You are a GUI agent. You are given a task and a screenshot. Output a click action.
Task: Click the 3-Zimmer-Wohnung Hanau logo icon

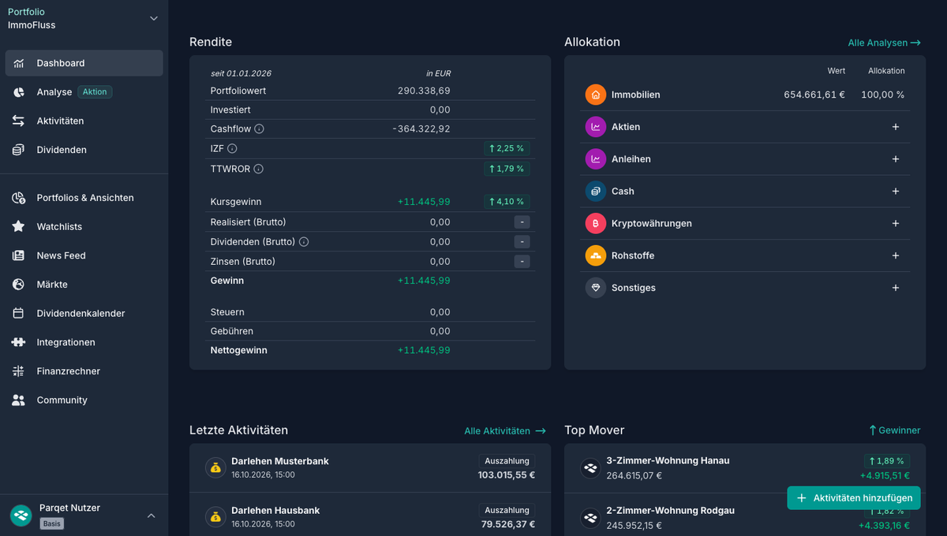[x=590, y=468]
